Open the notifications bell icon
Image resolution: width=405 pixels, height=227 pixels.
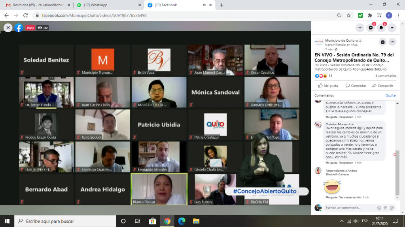[381, 28]
